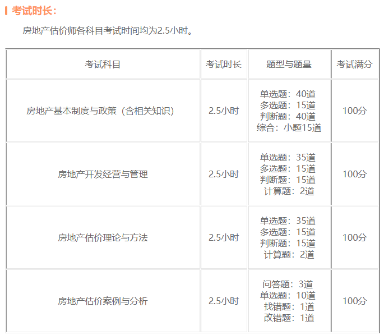Select the 考试科目 column header
This screenshot has height=335, width=384.
click(x=103, y=64)
